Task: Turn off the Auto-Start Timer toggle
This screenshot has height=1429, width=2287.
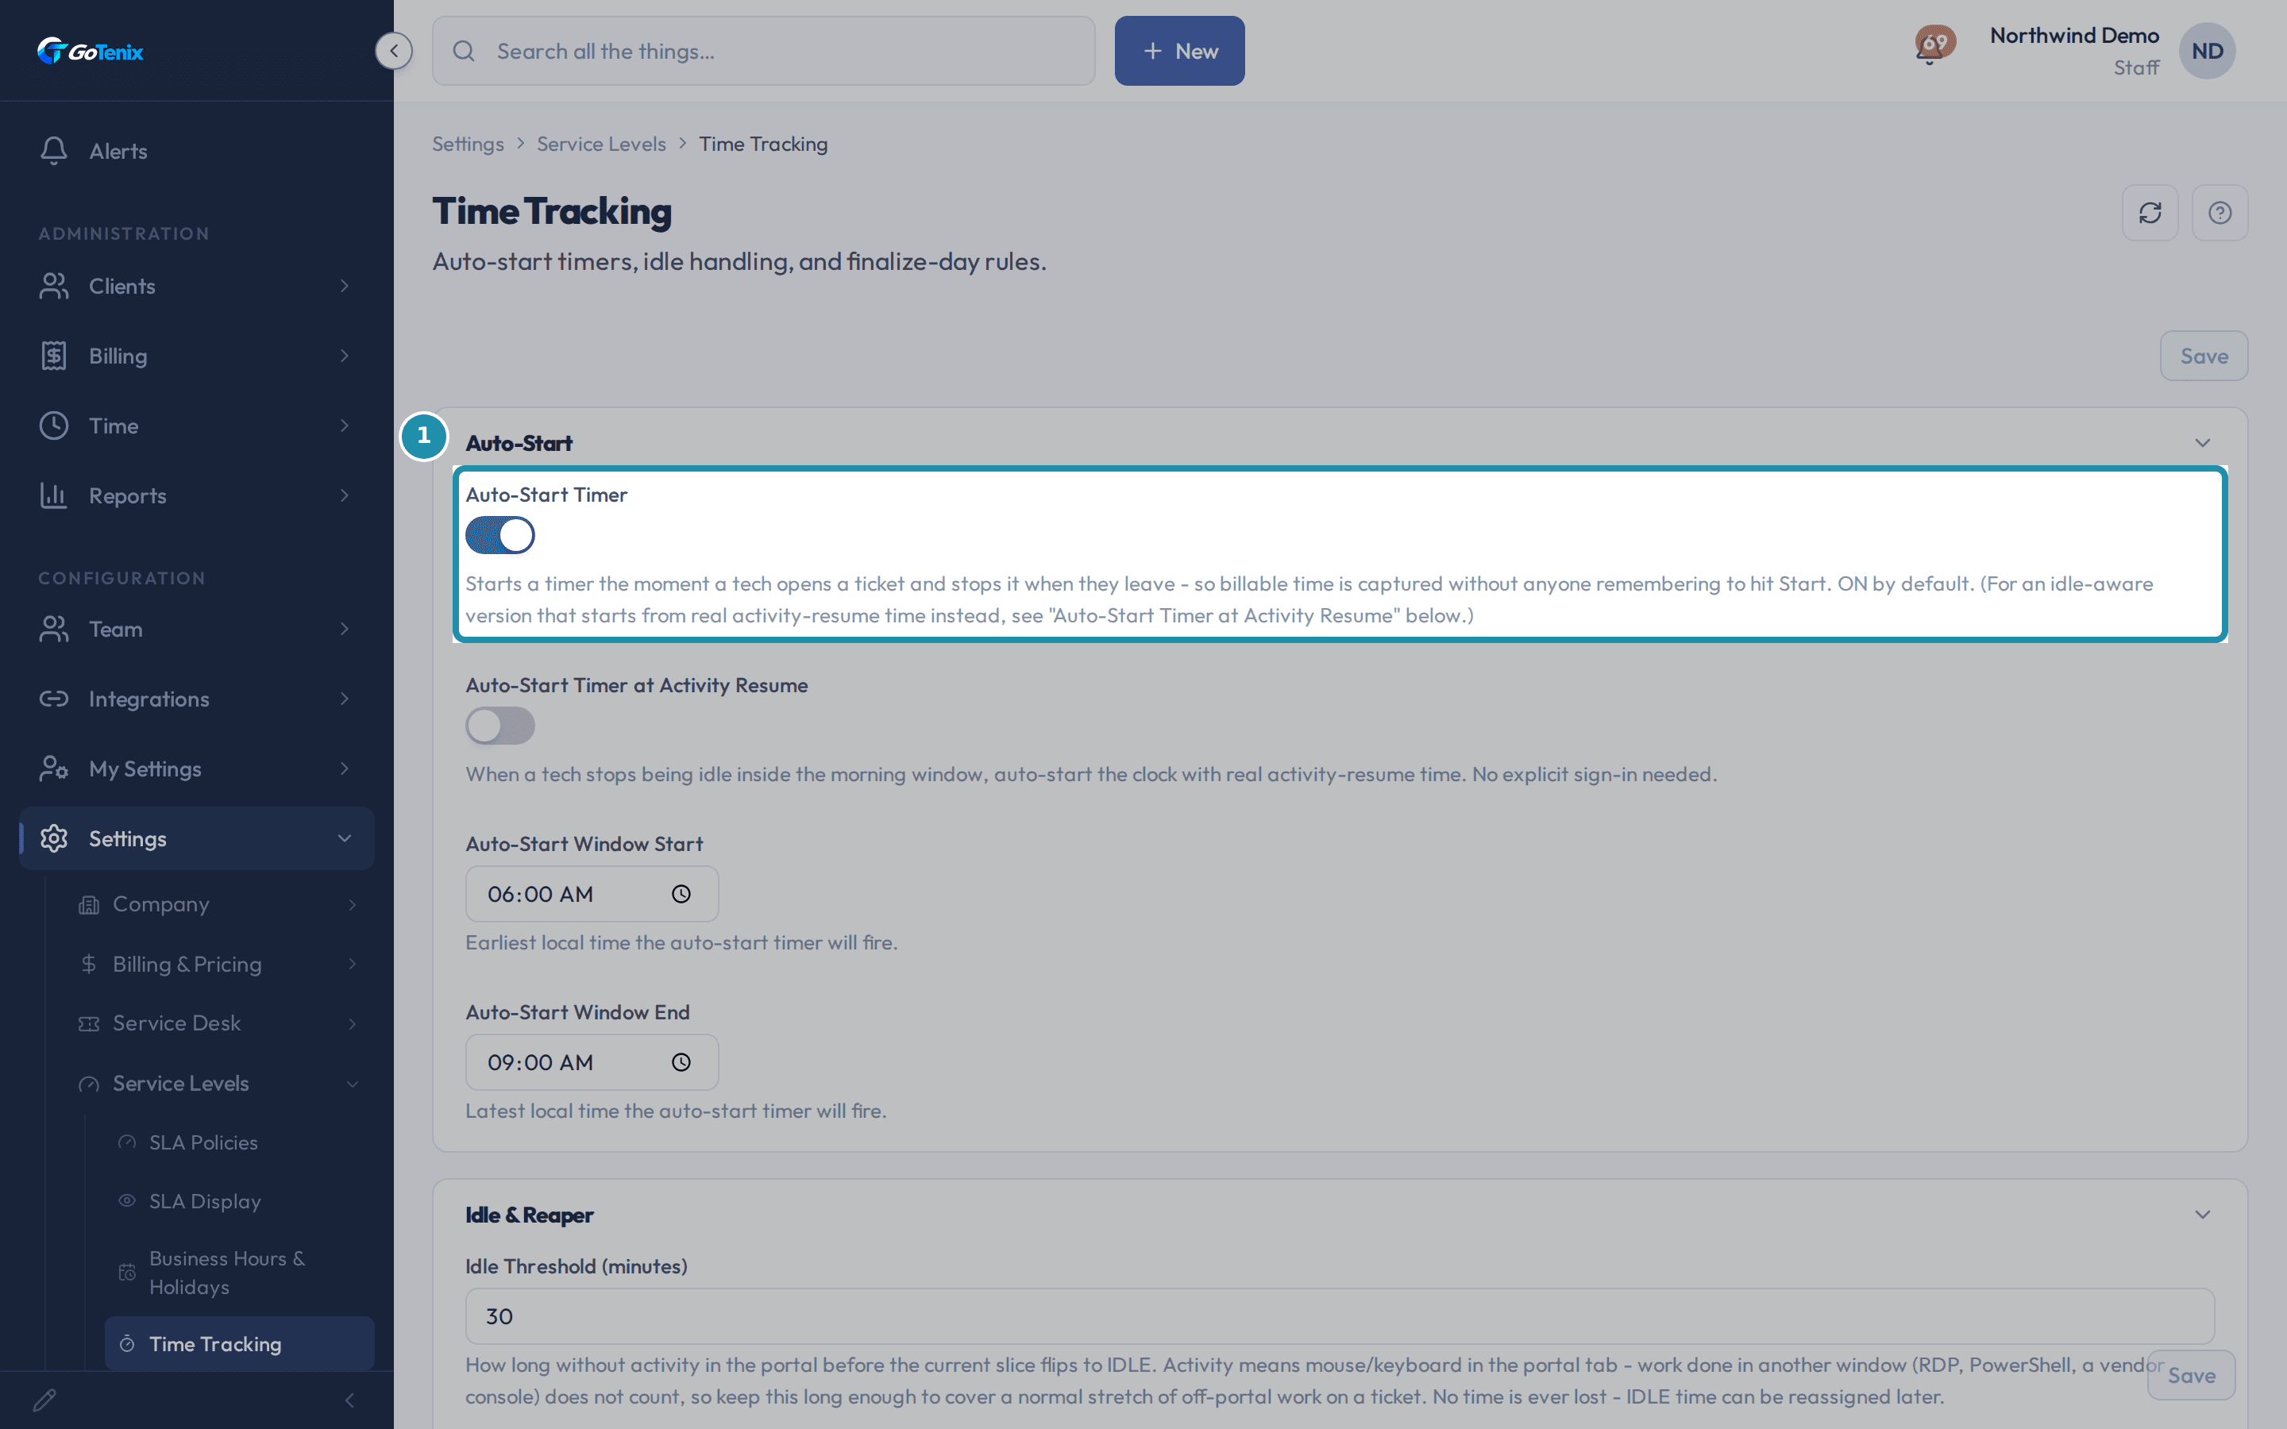Action: tap(500, 535)
